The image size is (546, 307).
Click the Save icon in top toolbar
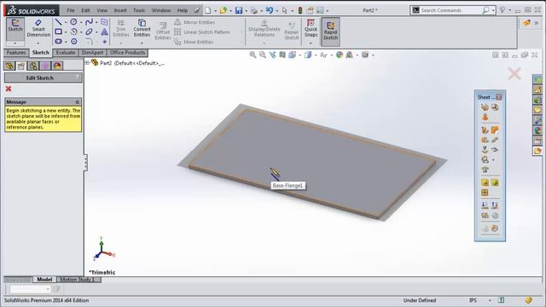pos(239,10)
